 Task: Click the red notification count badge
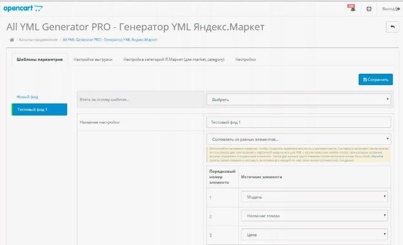tap(351, 6)
